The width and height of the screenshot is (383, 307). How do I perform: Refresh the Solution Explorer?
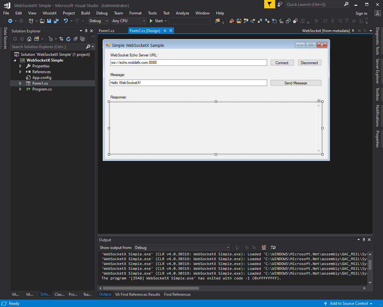pyautogui.click(x=68, y=39)
